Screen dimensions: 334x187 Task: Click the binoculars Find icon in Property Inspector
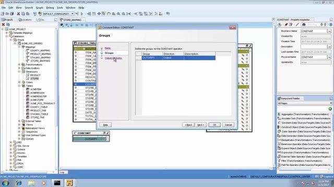point(304,24)
